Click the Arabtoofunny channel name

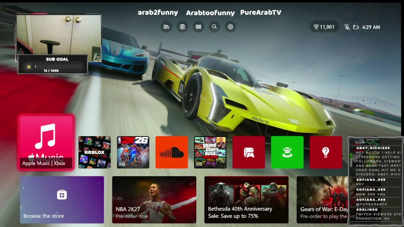tap(210, 13)
